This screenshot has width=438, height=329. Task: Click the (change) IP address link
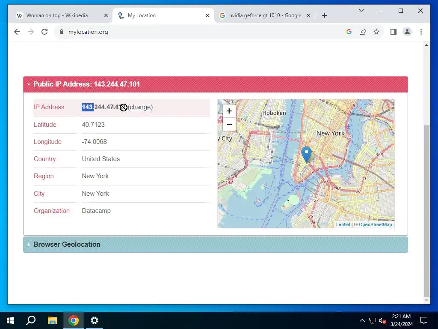pyautogui.click(x=140, y=107)
